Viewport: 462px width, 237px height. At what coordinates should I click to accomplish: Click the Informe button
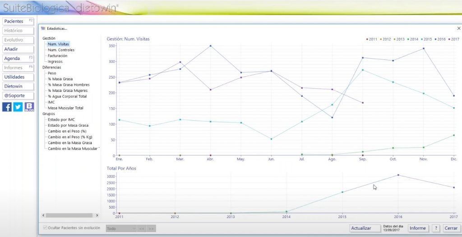tap(418, 228)
